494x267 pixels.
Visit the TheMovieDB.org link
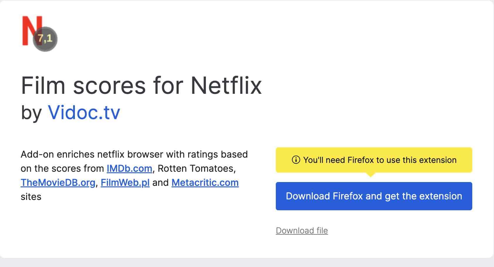click(58, 183)
